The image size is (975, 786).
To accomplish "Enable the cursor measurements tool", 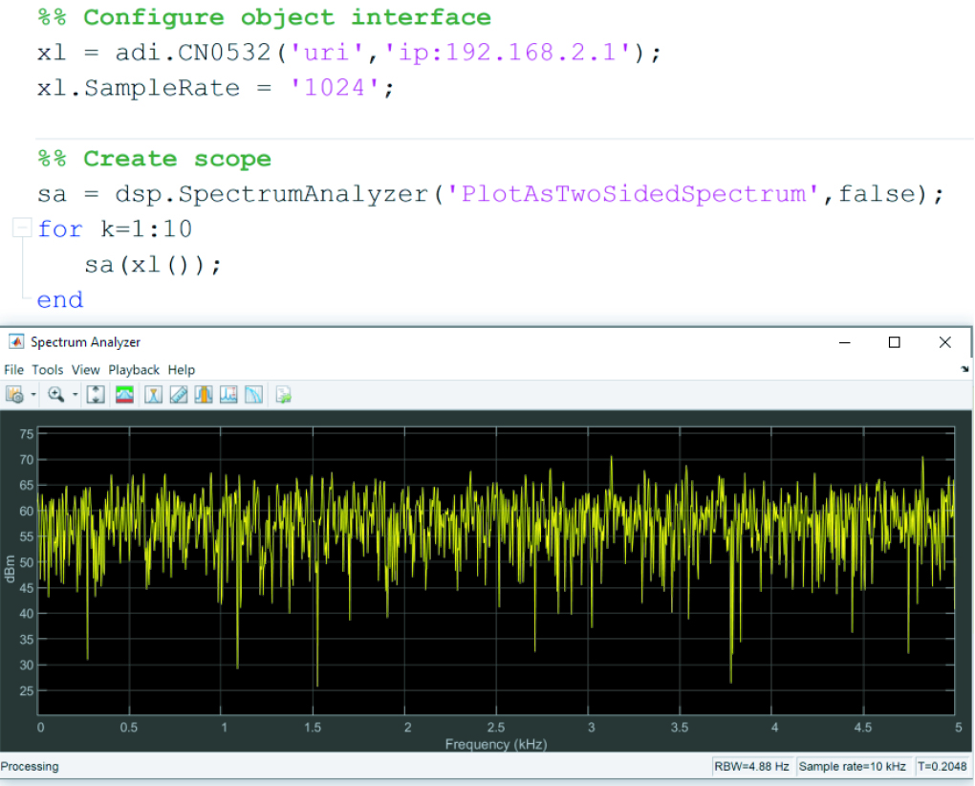I will click(153, 395).
